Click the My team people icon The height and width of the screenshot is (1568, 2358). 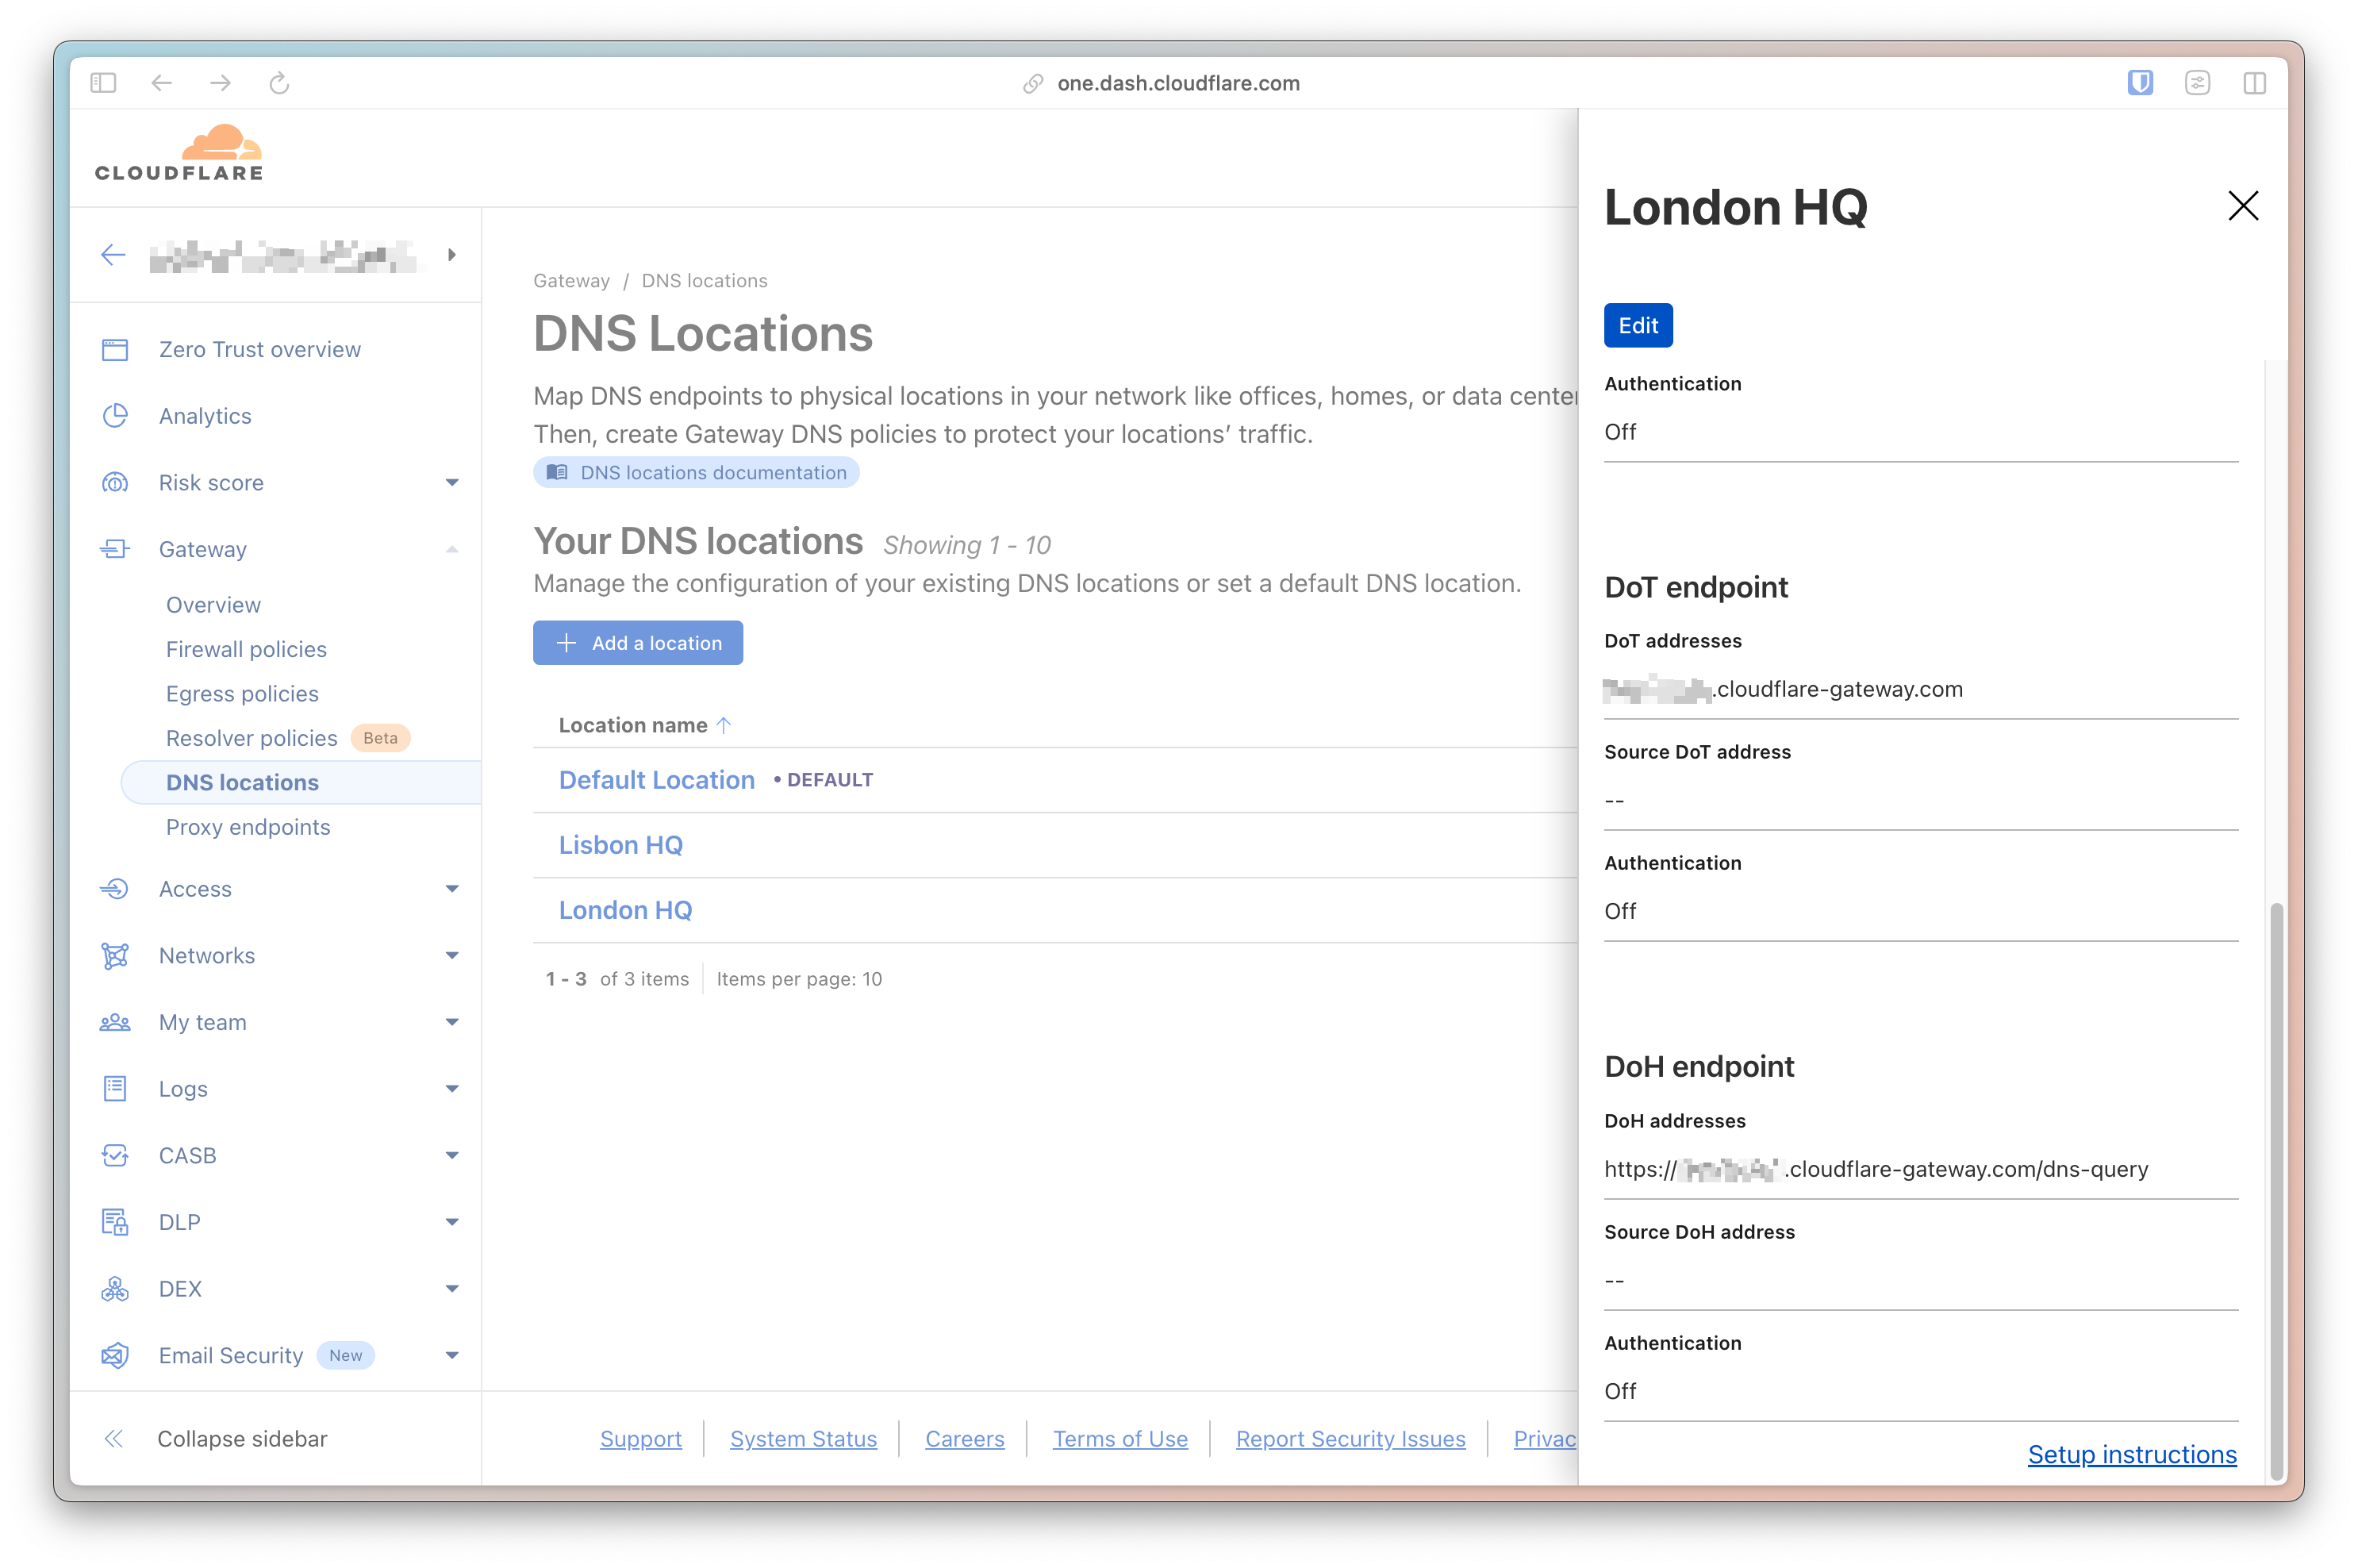click(115, 1022)
